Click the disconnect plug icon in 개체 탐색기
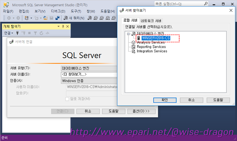 pyautogui.click(x=23, y=33)
